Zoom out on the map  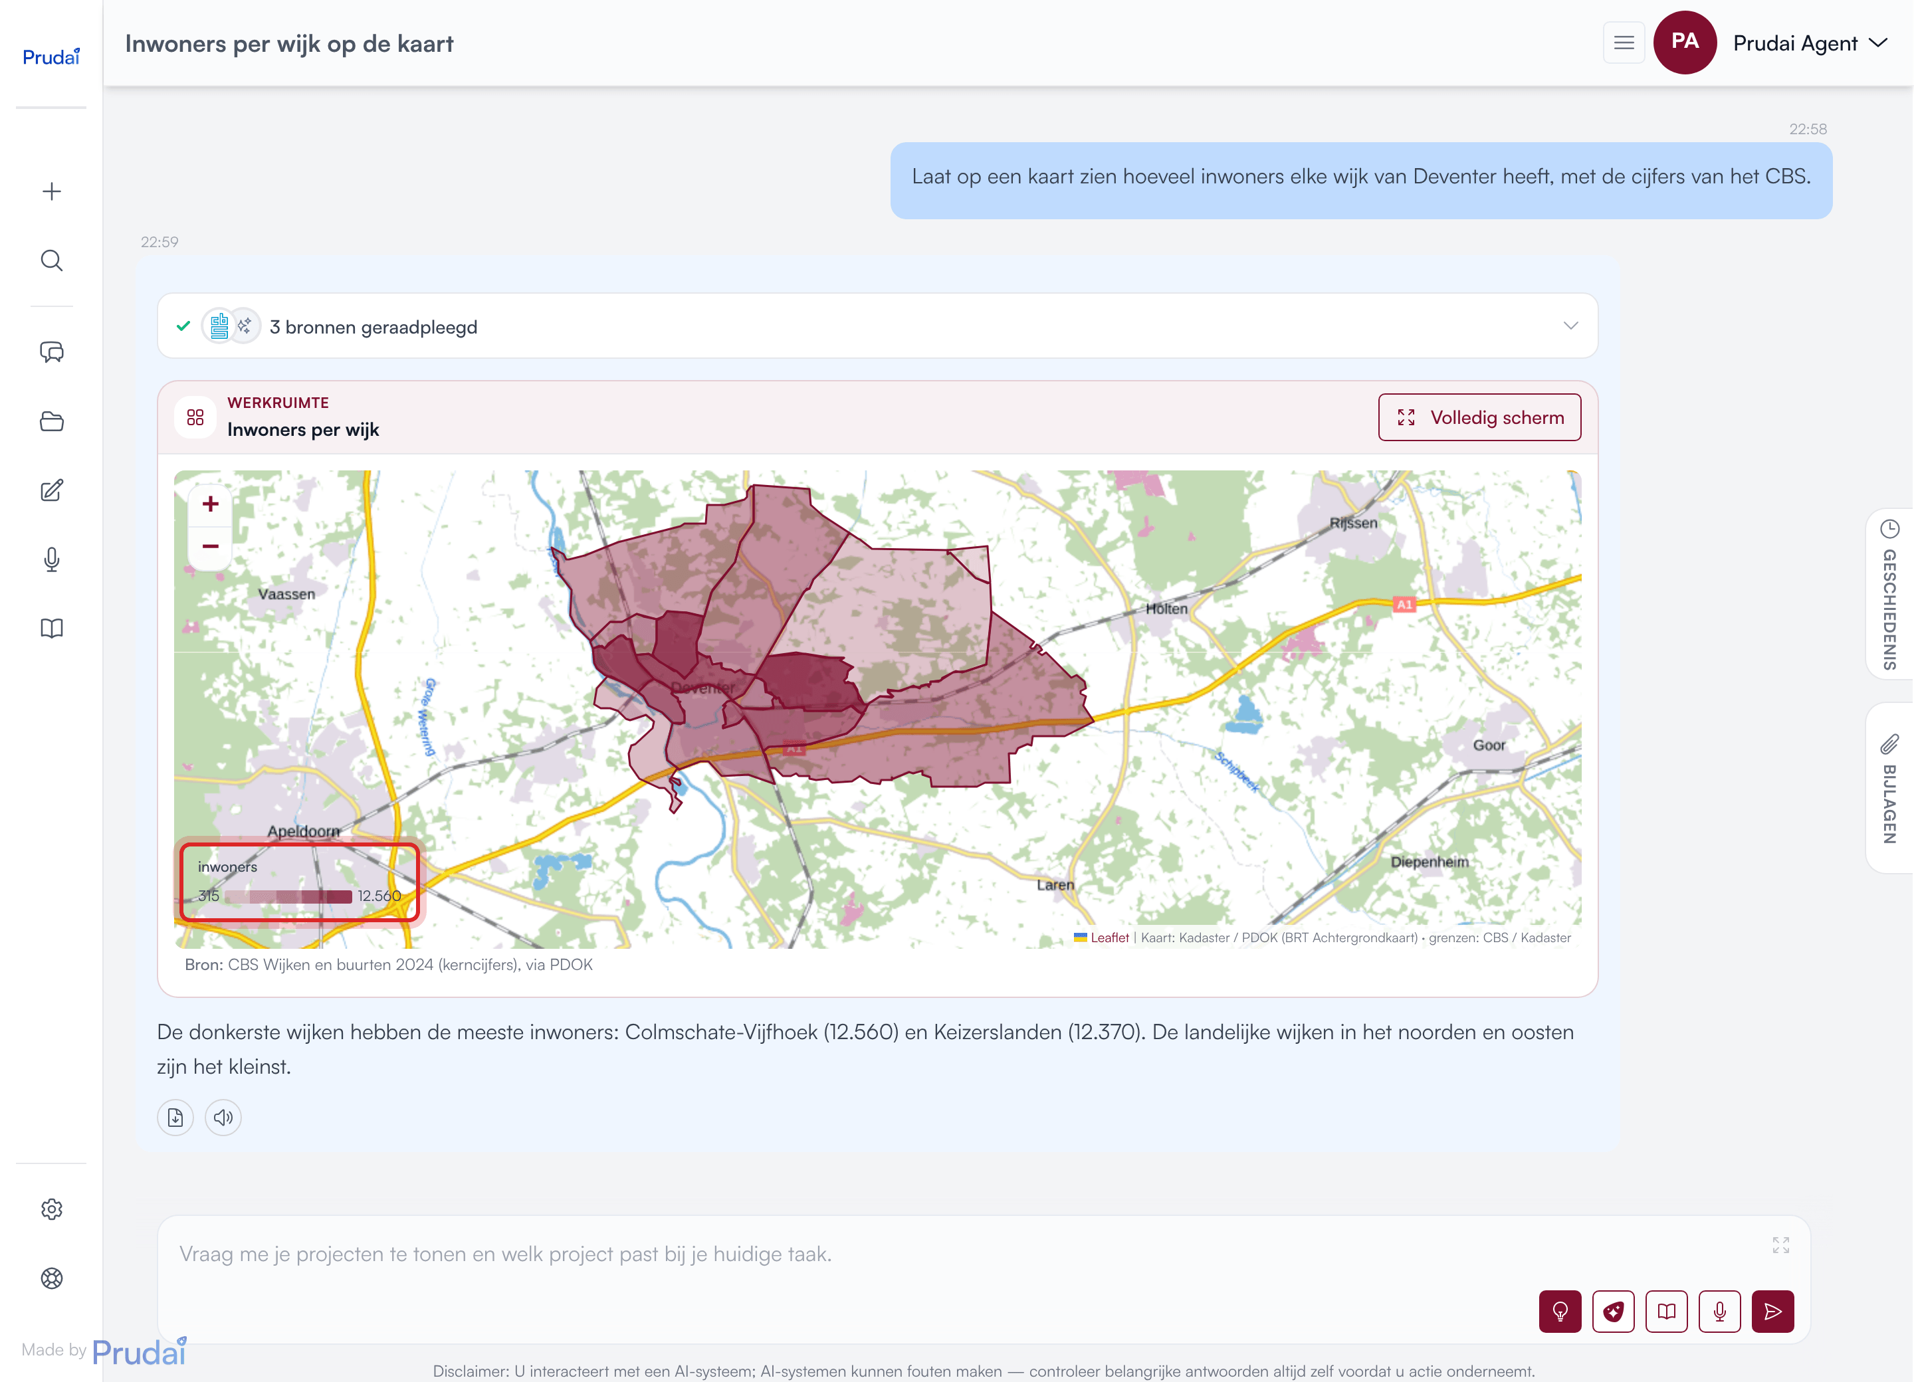(210, 546)
